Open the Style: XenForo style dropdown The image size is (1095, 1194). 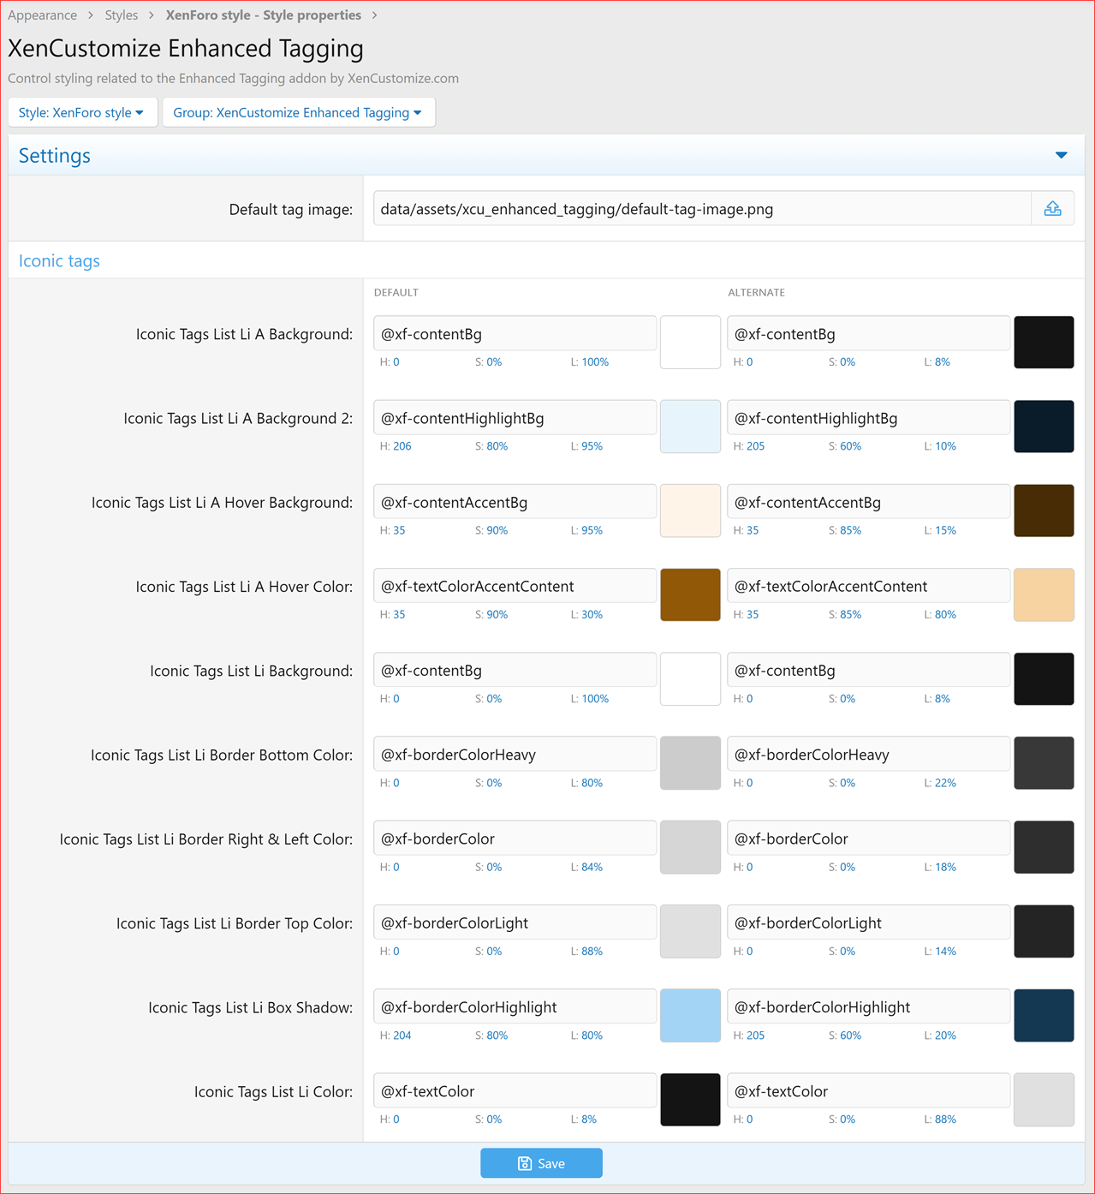pos(82,112)
